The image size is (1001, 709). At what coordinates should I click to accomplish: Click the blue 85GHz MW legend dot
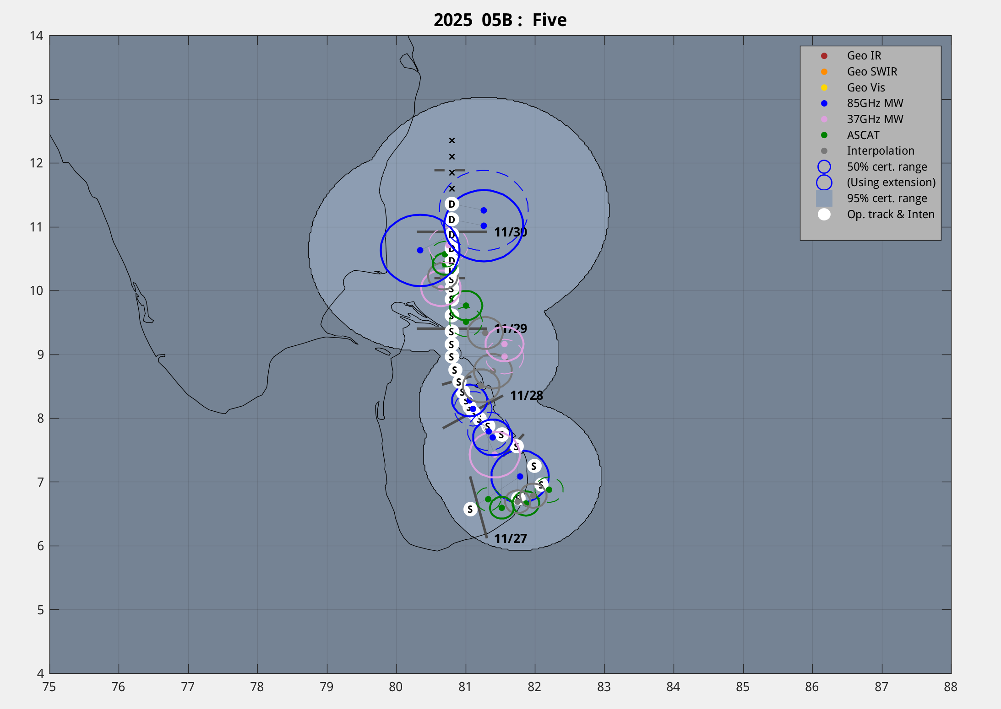click(824, 103)
